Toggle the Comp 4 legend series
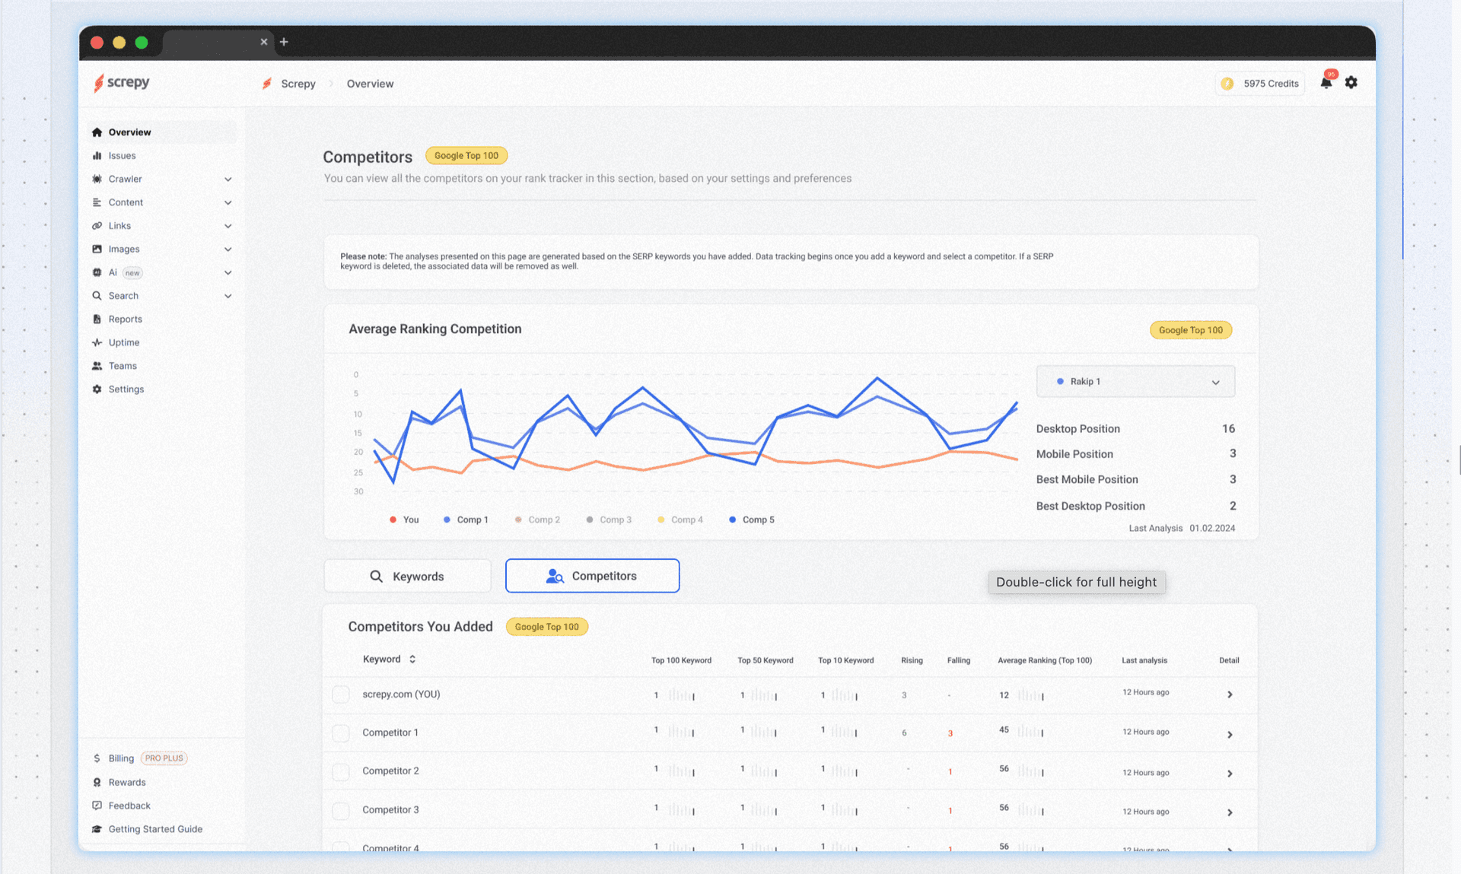This screenshot has height=874, width=1461. (680, 520)
